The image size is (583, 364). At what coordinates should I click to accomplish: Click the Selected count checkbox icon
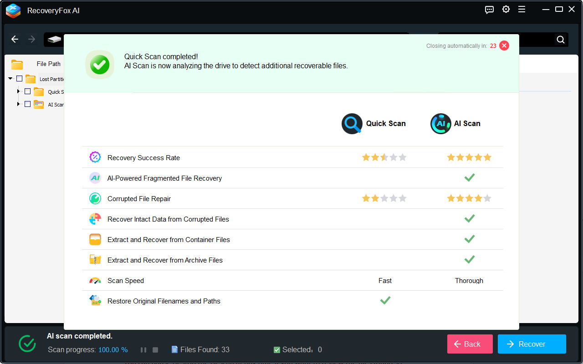tap(277, 350)
